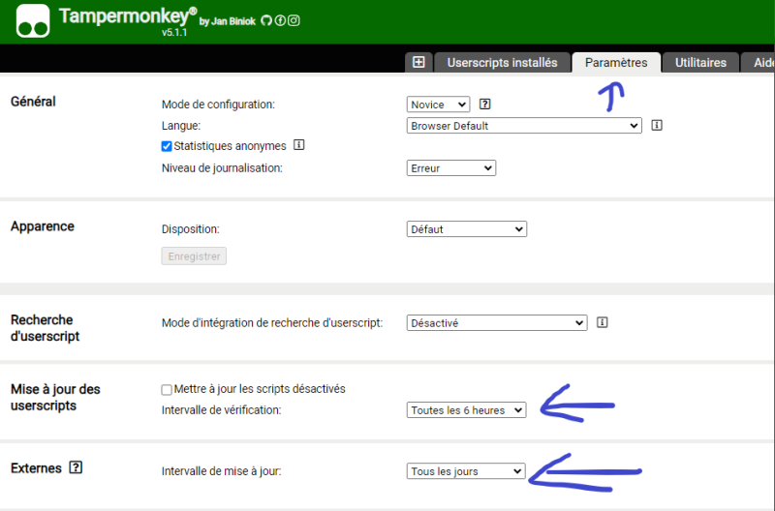Open the Externes Intervalle de mise à jour dropdown
Screen dimensions: 775x511
(466, 471)
